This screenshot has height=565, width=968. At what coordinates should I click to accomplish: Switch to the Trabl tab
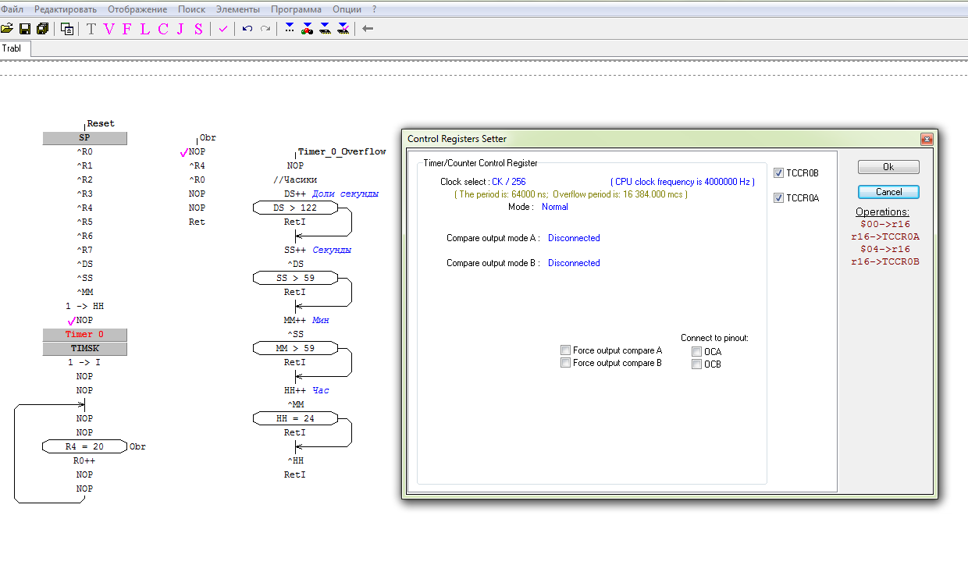coord(12,48)
